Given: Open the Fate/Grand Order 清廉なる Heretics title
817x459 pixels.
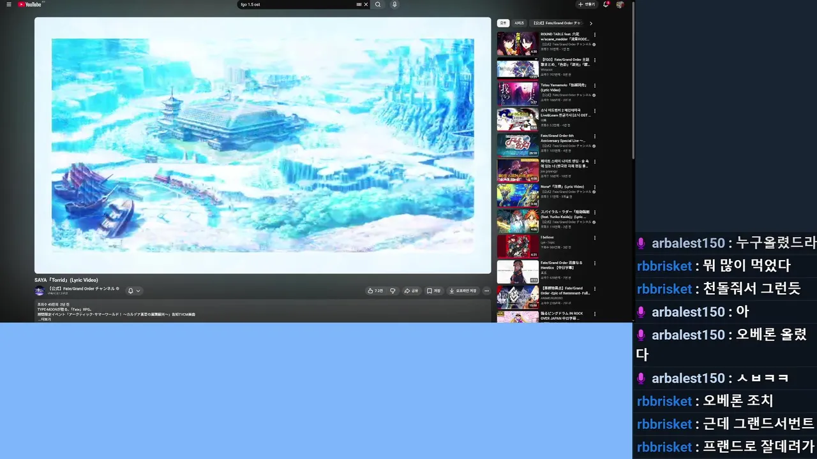Looking at the screenshot, I should (562, 265).
